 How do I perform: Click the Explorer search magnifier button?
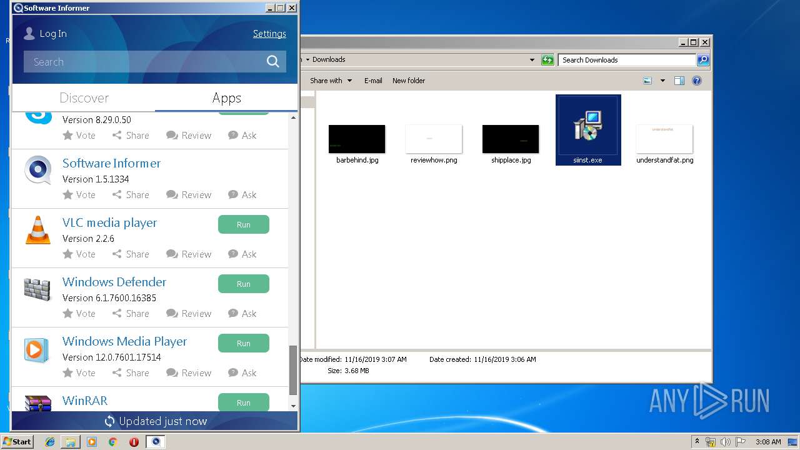(703, 60)
